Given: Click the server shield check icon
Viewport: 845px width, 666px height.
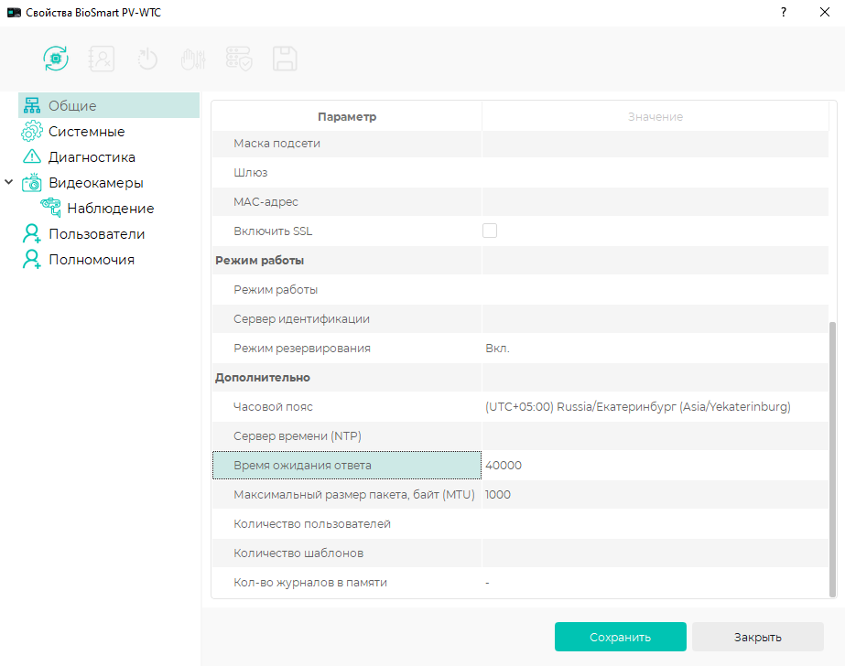Looking at the screenshot, I should [x=239, y=59].
